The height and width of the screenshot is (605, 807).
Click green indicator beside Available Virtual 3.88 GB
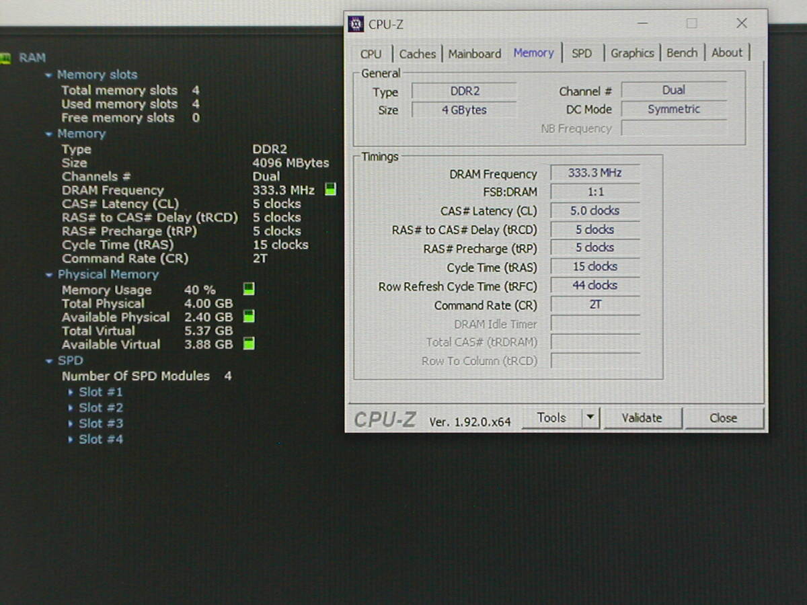click(249, 344)
